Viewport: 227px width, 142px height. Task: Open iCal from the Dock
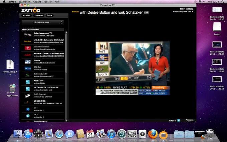tap(90, 134)
